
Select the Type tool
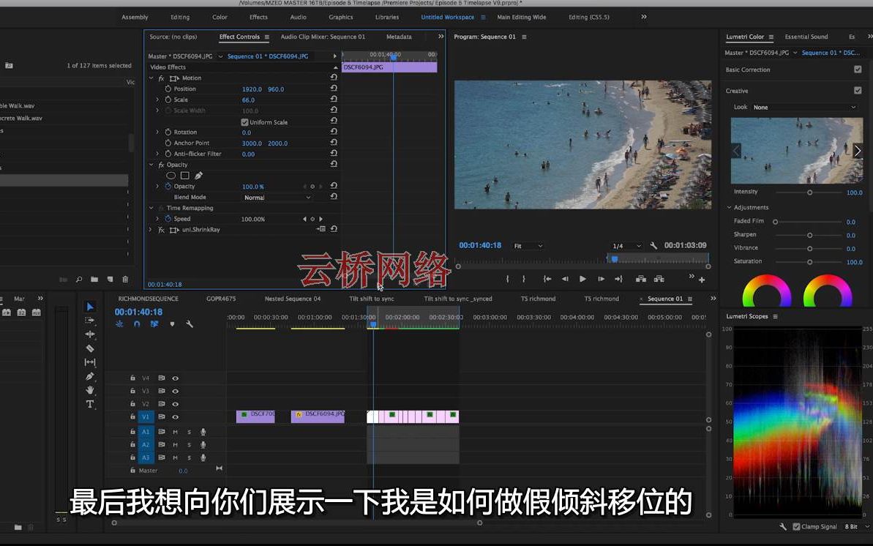click(90, 401)
